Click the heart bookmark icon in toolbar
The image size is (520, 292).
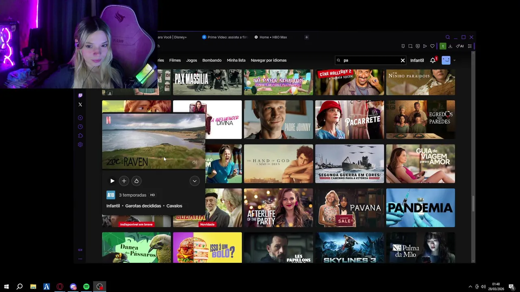point(432,46)
